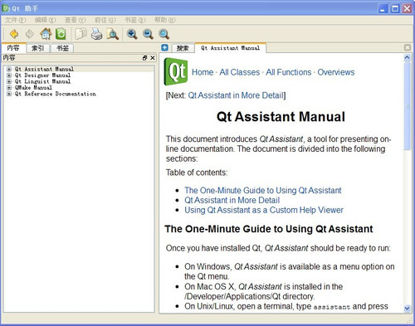Open the 查看 menu
415x326 pixels.
point(76,20)
